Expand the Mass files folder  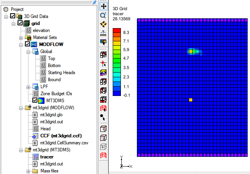[x=28, y=171]
